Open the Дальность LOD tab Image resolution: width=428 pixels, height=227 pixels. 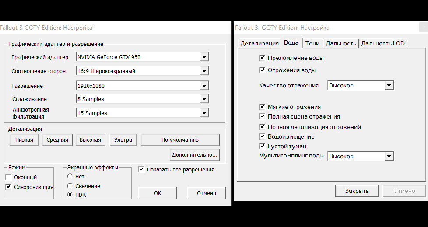(383, 43)
